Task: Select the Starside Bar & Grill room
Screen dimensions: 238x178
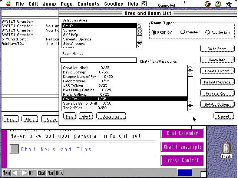Action: (125, 103)
